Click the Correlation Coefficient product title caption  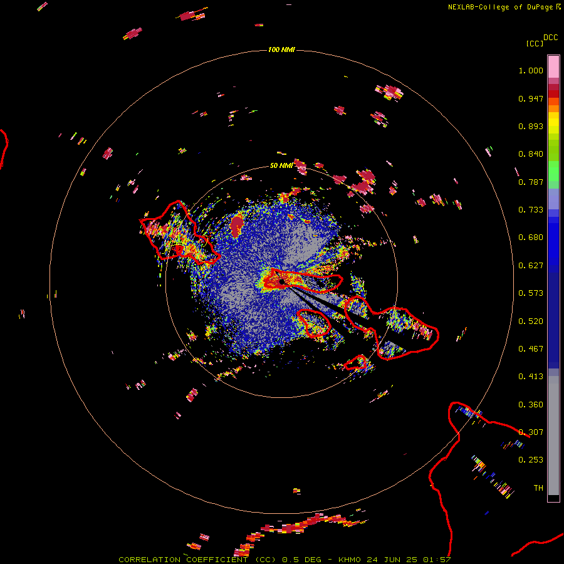click(285, 560)
